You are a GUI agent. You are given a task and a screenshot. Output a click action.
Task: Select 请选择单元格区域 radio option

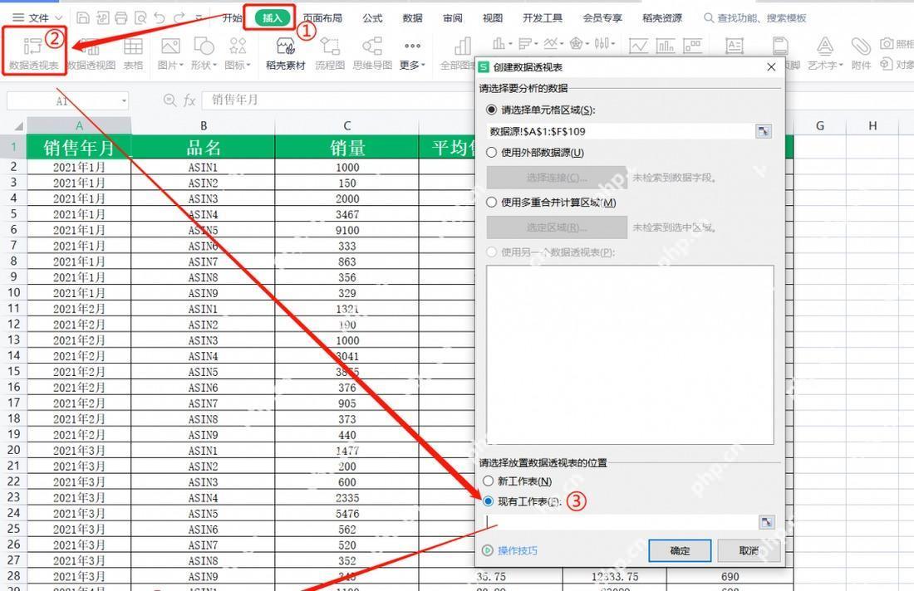[x=491, y=110]
